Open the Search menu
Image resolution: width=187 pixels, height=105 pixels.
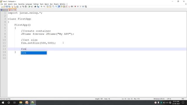10,4
